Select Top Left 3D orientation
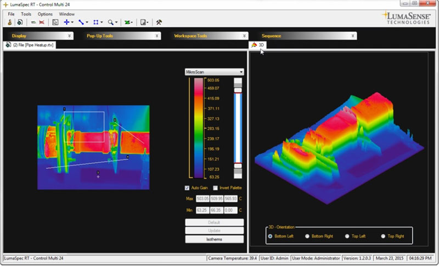This screenshot has height=266, width=439. tap(347, 236)
